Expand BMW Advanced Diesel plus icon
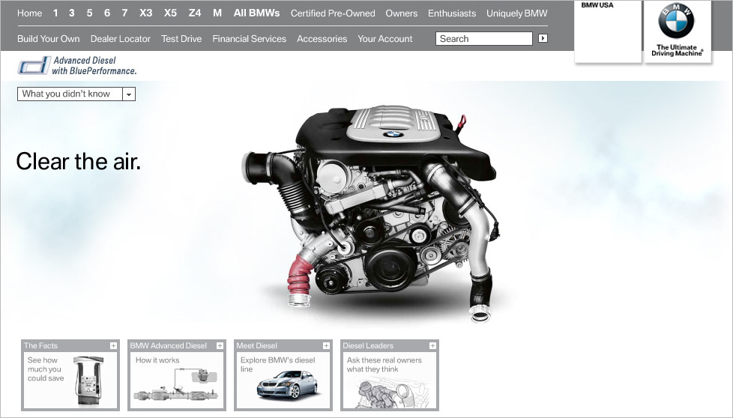The height and width of the screenshot is (418, 733). (220, 345)
